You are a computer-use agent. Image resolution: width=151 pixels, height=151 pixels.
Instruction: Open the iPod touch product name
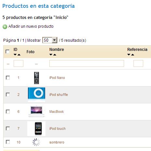click(57, 128)
